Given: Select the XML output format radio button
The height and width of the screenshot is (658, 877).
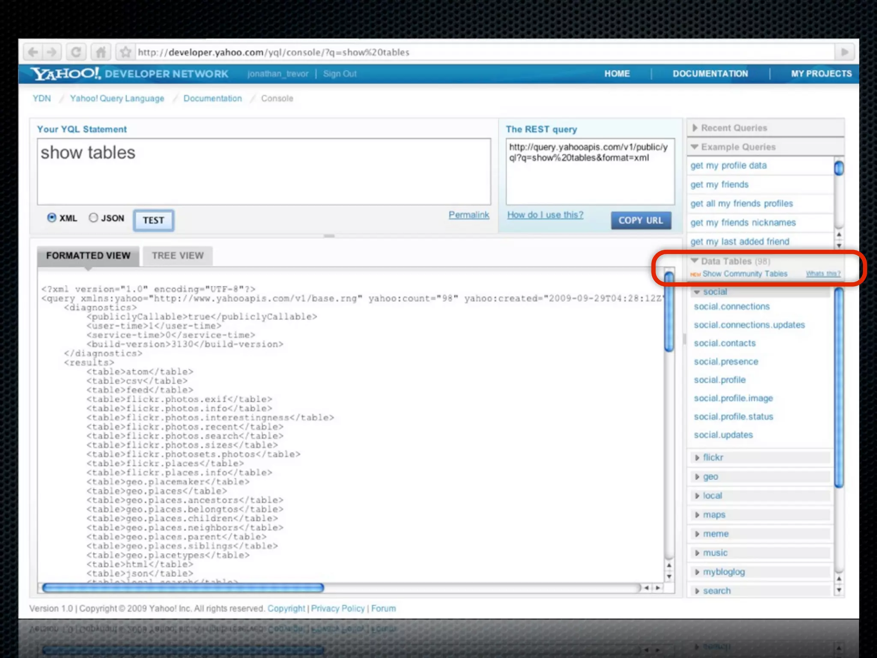Looking at the screenshot, I should click(52, 218).
